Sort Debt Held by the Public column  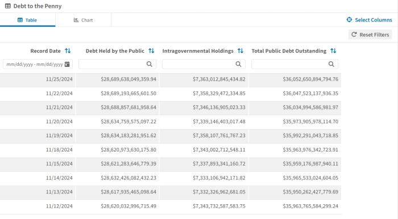pos(151,50)
